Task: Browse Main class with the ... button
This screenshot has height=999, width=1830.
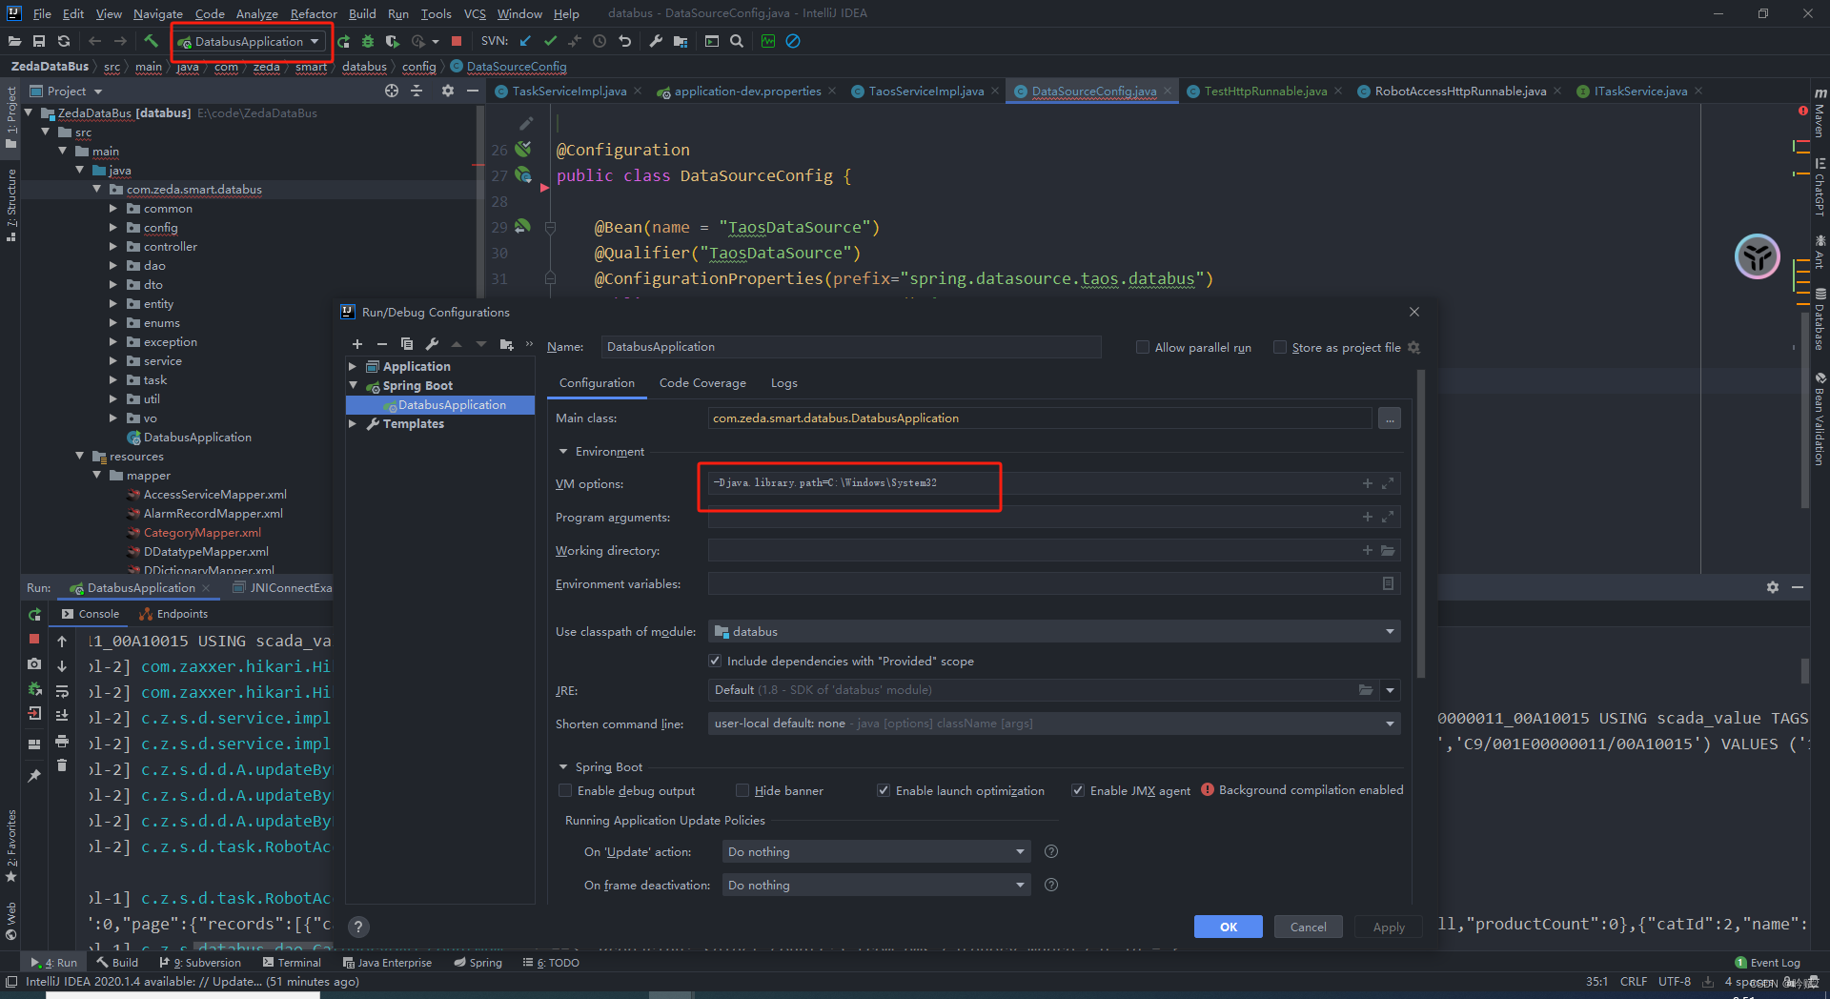Action: click(x=1390, y=418)
